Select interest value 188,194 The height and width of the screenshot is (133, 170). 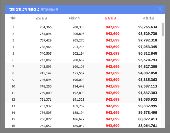pos(79,113)
